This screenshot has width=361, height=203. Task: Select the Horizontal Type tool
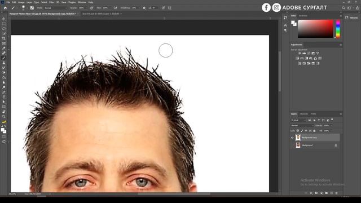pos(4,97)
